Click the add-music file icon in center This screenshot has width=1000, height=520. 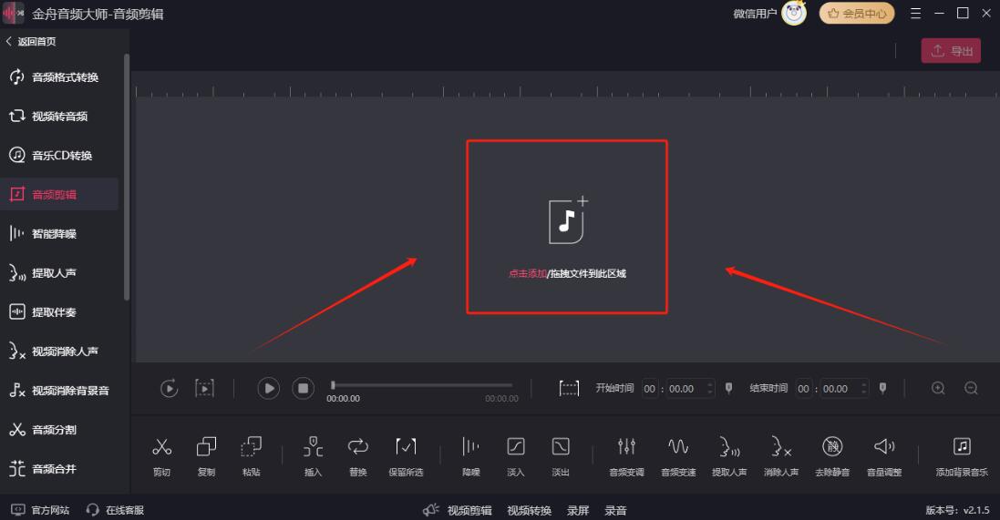click(x=568, y=220)
